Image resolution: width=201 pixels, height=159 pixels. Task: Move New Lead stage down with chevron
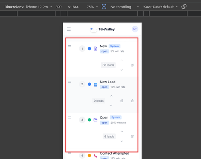point(111,106)
